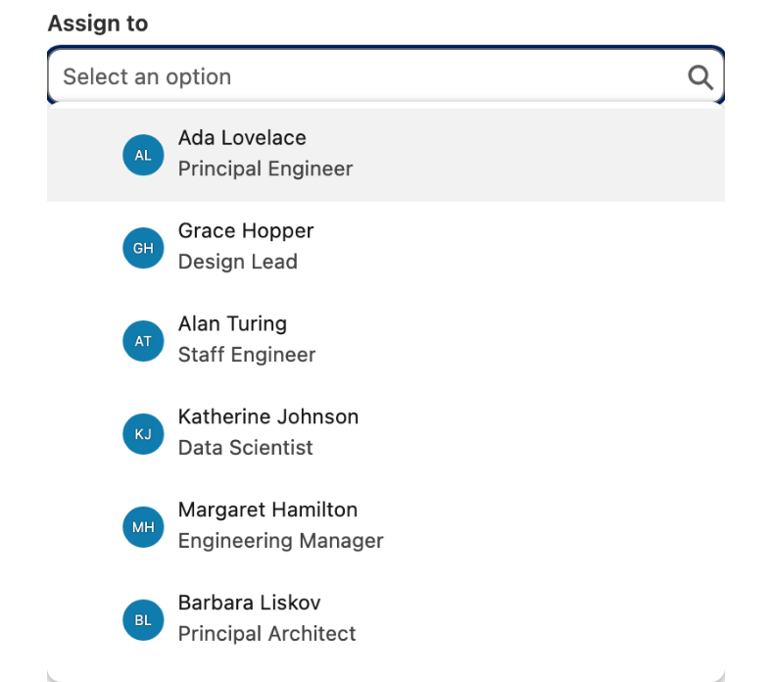Viewport: 772px width, 682px height.
Task: Select Ada Lovelace option
Action: [x=385, y=155]
